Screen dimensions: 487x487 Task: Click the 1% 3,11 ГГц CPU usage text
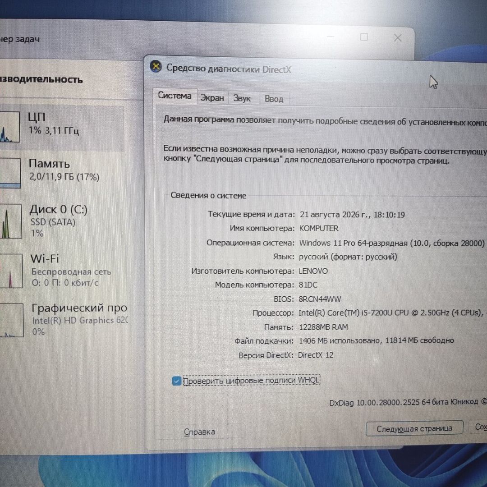point(54,130)
